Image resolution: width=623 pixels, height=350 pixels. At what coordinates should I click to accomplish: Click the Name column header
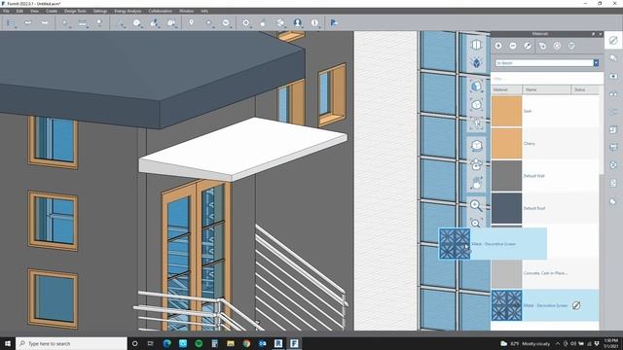(547, 89)
